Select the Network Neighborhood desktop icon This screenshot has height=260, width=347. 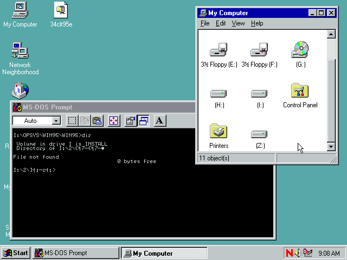tap(20, 50)
